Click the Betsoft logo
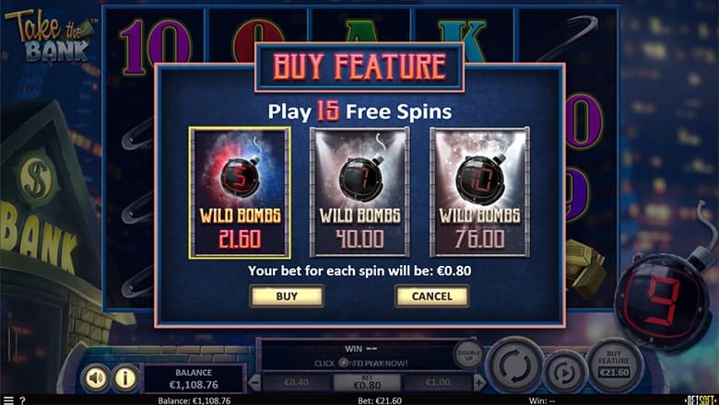This screenshot has width=719, height=405. pos(701,400)
